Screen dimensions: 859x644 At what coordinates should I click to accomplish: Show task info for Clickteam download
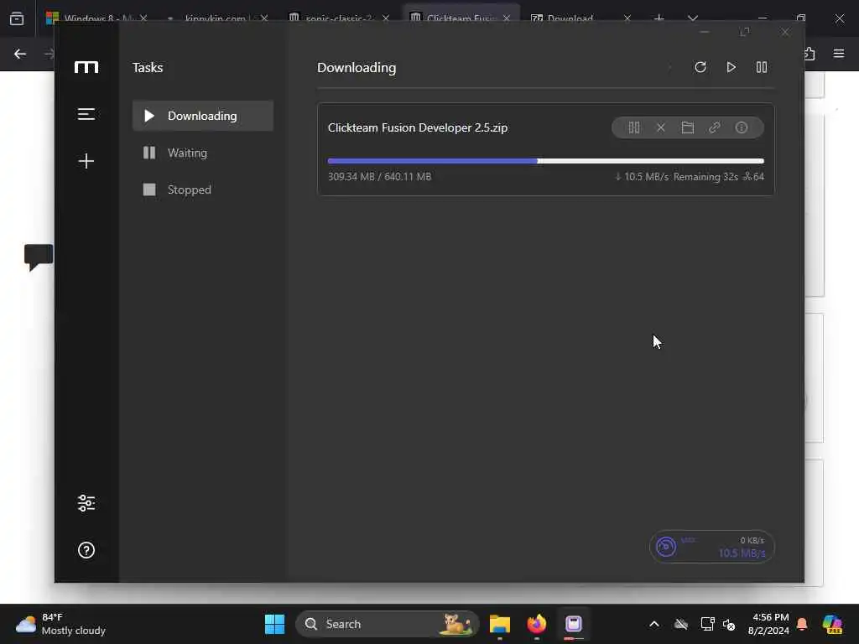(x=742, y=127)
